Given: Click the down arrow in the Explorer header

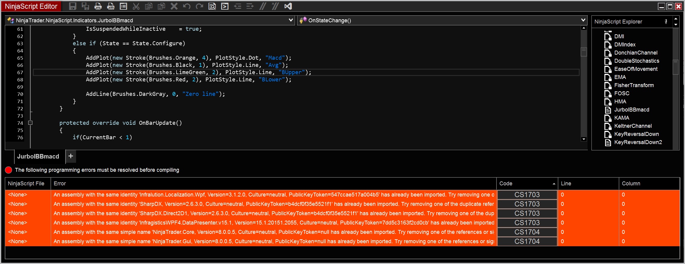Looking at the screenshot, I should coord(676,25).
